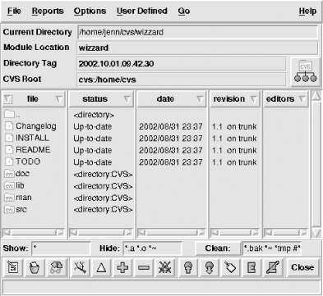Click the delete bucket icon

pos(35,267)
